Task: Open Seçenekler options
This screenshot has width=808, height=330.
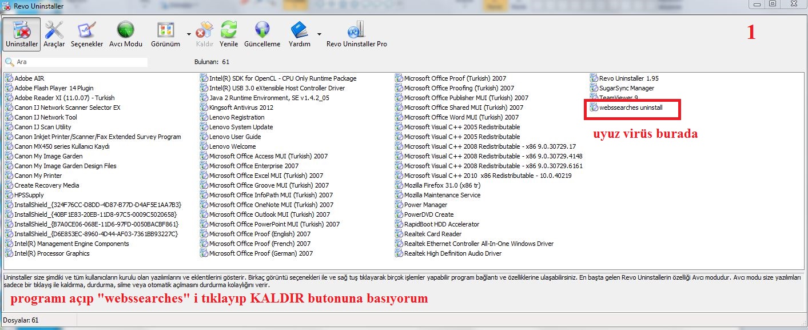Action: pos(87,34)
